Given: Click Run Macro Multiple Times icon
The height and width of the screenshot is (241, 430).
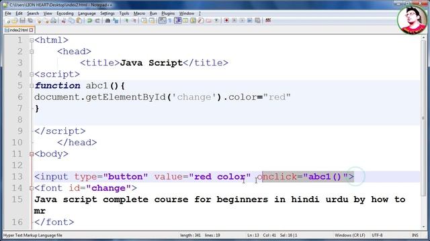Looking at the screenshot, I should pyautogui.click(x=249, y=21).
